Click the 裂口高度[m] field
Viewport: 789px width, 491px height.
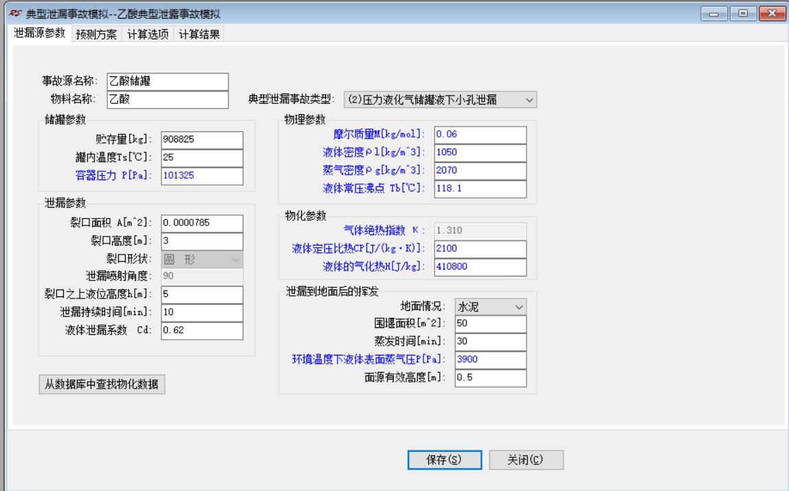pos(202,241)
